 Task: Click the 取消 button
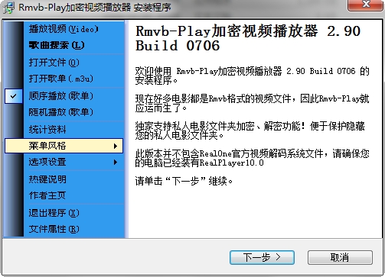340,257
